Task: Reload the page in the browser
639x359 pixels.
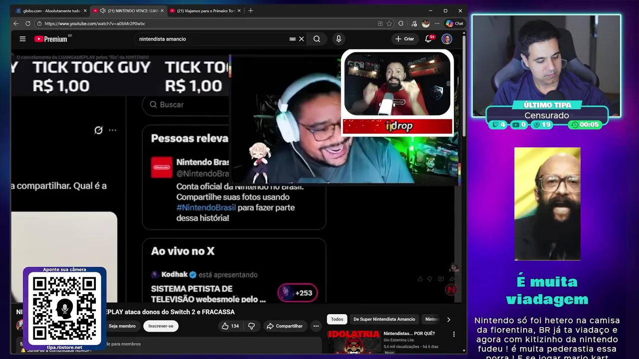Action: tap(28, 23)
